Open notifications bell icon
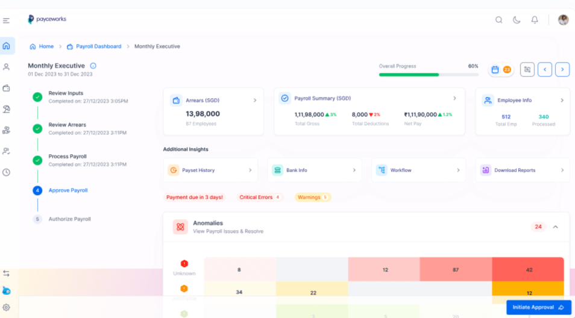Viewport: 575px width, 318px height. click(535, 20)
